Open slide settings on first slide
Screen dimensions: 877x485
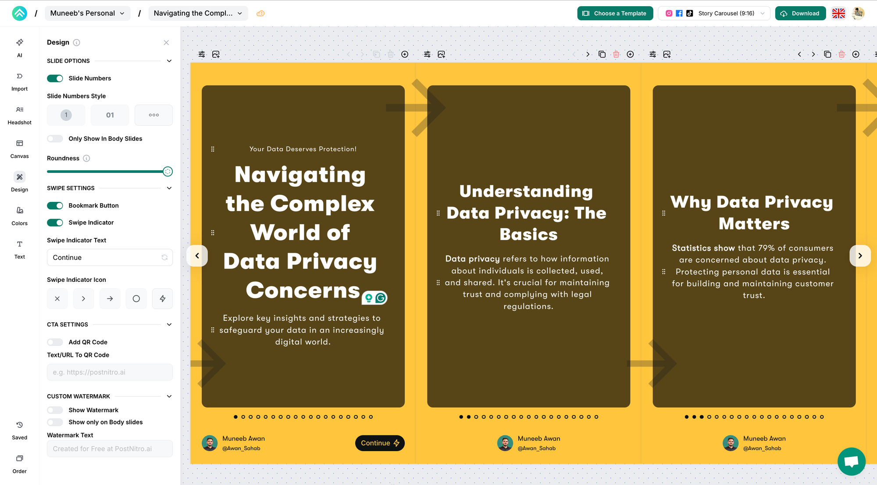[202, 54]
